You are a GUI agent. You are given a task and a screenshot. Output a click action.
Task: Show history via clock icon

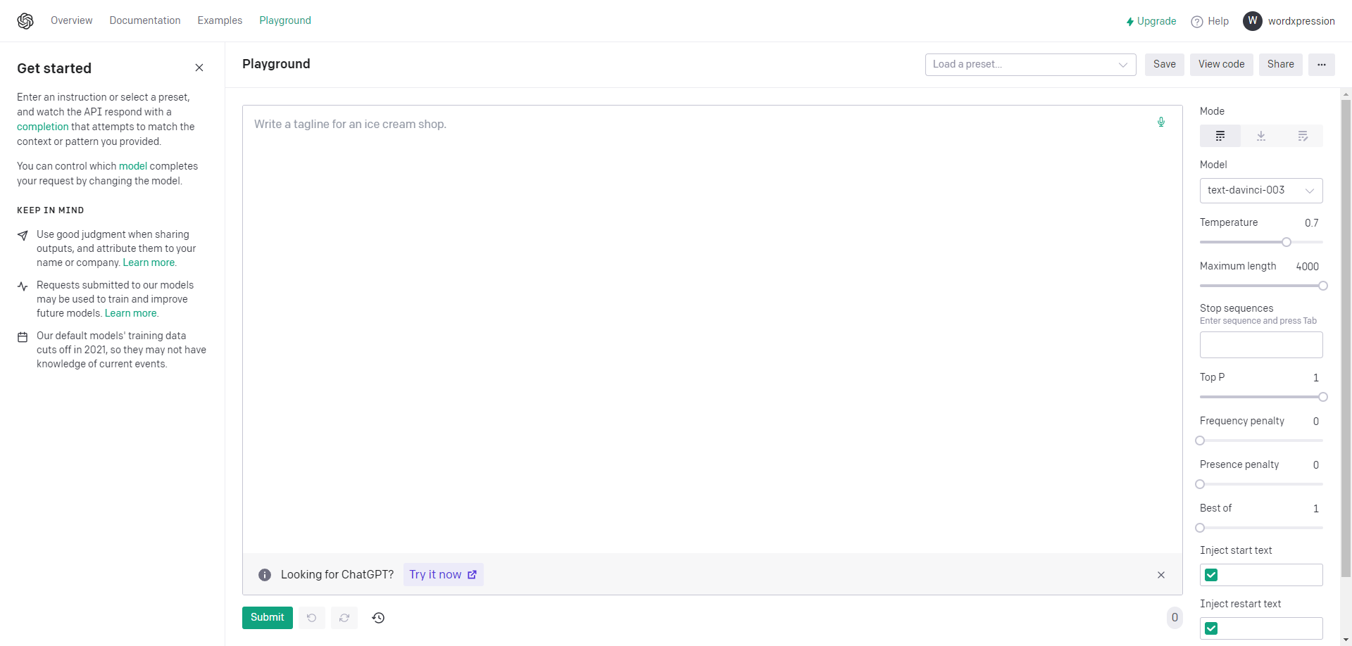coord(378,618)
